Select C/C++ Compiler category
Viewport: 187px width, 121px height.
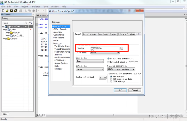point(60,29)
